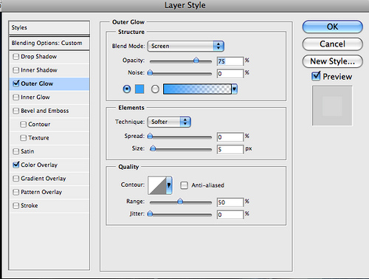
Task: Enable the Inner Shadow checkbox
Action: (x=15, y=70)
